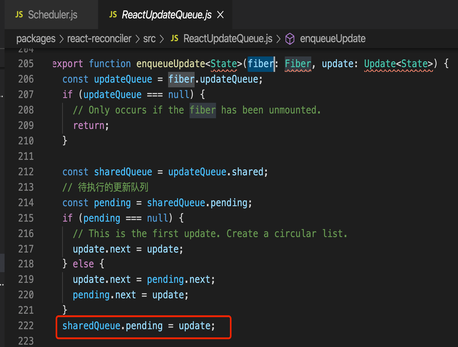Click sharedQueue variable on line 212

[x=123, y=172]
